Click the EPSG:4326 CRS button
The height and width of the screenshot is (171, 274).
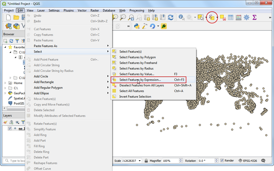click(x=248, y=161)
